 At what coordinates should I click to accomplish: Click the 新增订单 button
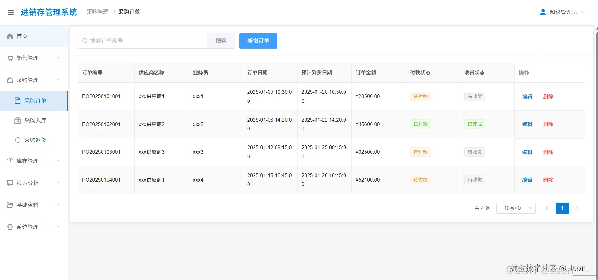tap(258, 41)
